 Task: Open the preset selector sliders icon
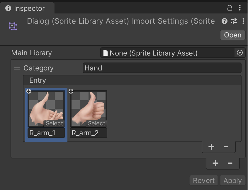coord(234,21)
